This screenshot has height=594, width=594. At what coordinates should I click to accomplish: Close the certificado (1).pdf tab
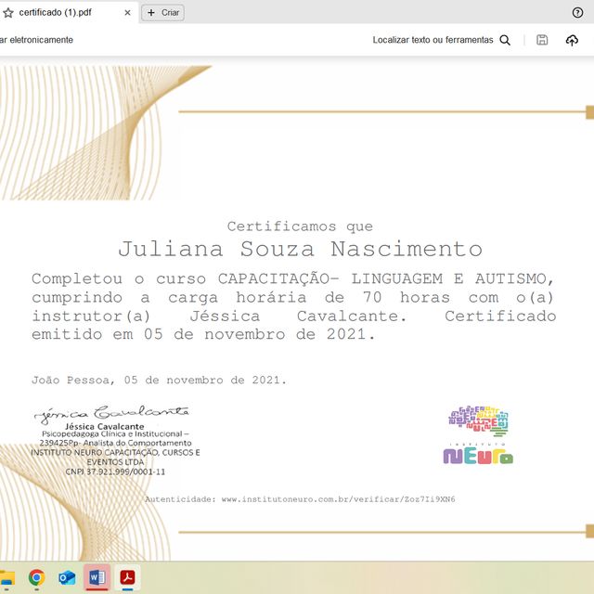(x=128, y=12)
